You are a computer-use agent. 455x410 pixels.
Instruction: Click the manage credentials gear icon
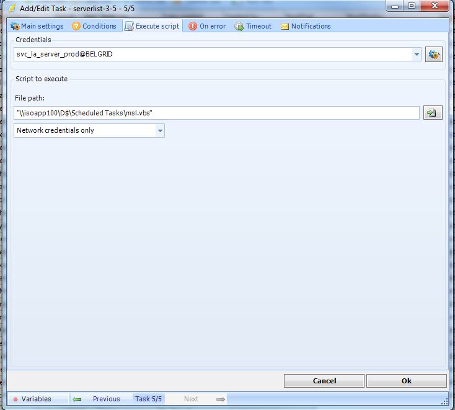point(433,55)
